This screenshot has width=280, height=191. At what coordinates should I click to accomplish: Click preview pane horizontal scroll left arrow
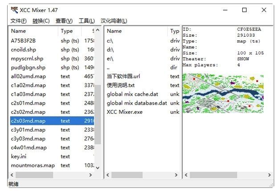click(x=186, y=175)
